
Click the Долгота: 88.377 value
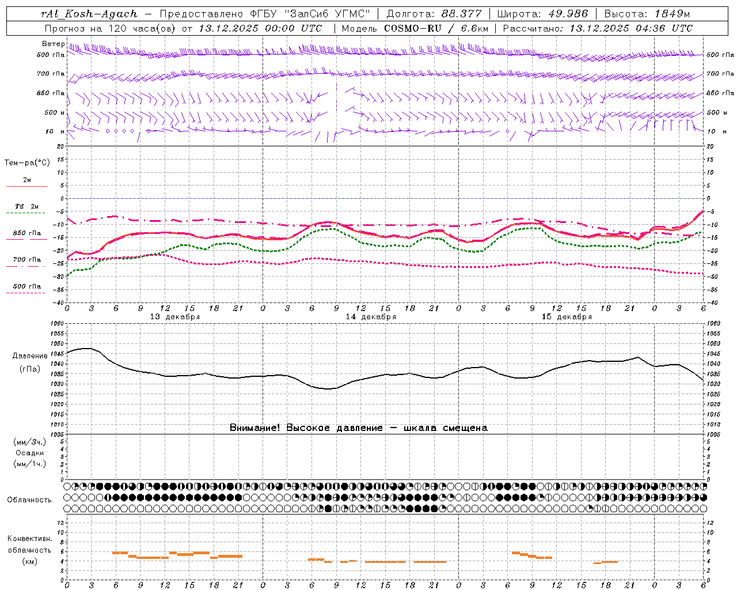point(434,14)
